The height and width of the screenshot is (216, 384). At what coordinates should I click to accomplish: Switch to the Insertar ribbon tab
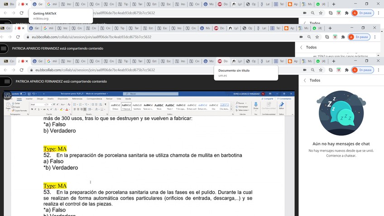[x=29, y=98]
